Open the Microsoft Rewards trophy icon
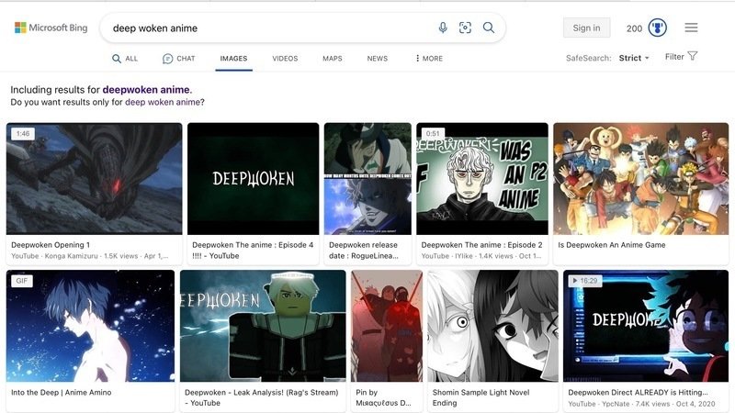The width and height of the screenshot is (735, 413). (658, 28)
